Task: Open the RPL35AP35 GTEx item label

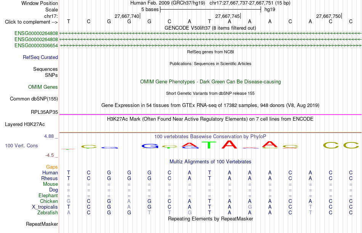Action: [44, 112]
